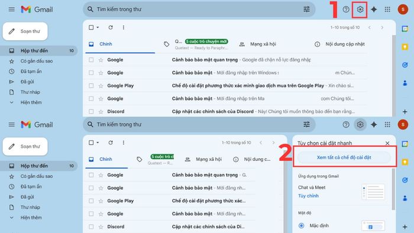Open Google Calendar side panel in top window

tap(405, 28)
